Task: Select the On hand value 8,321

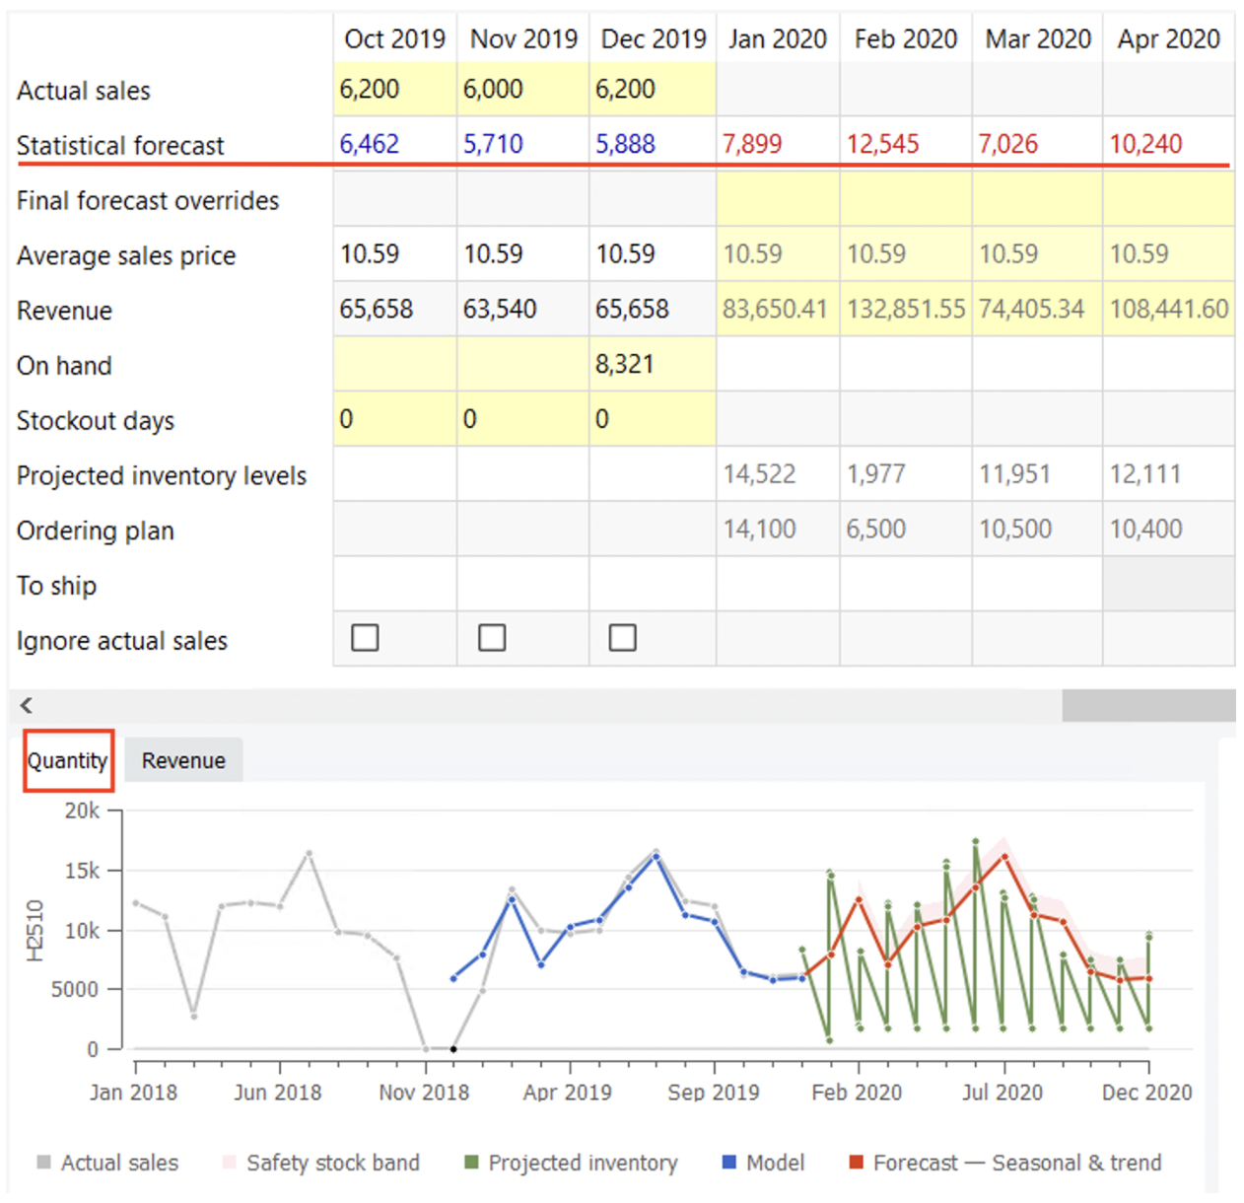Action: tap(625, 365)
